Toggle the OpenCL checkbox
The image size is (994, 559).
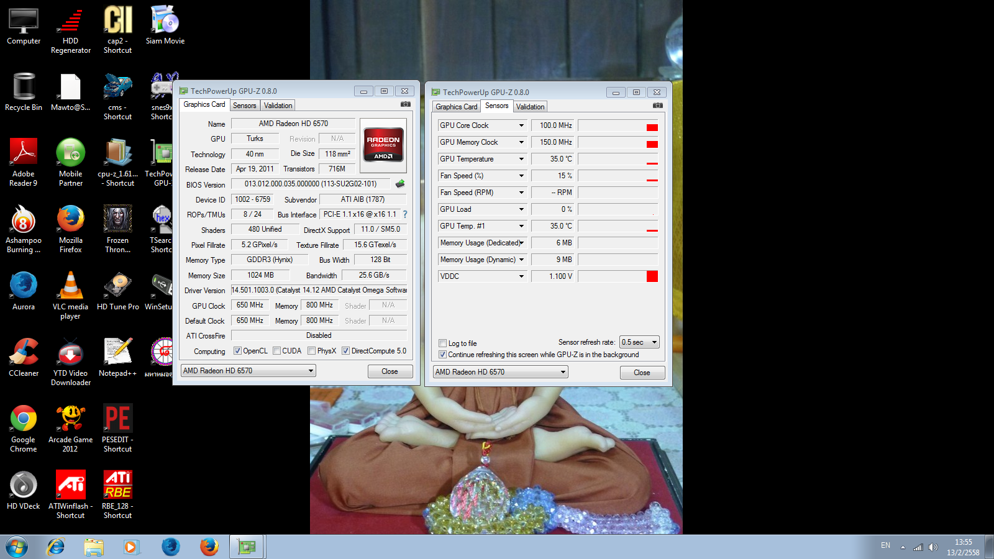click(237, 351)
